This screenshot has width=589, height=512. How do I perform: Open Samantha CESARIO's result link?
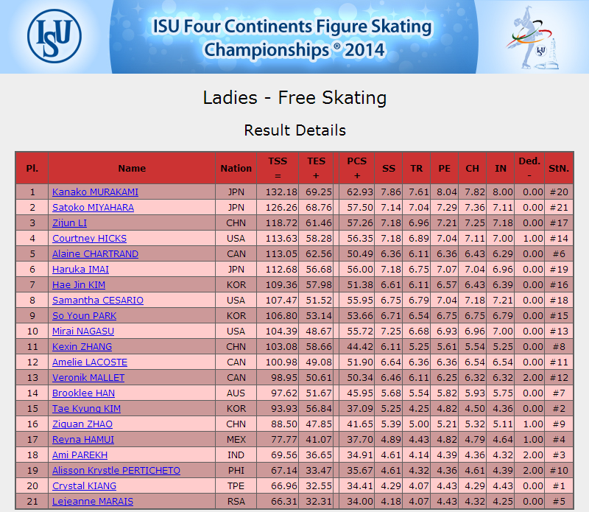tap(98, 300)
